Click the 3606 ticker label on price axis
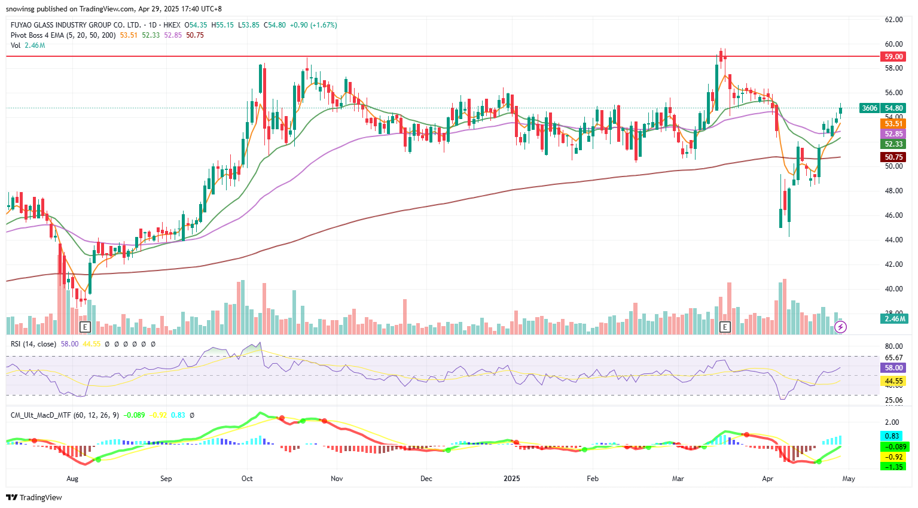Viewport: 918px width, 508px height. tap(870, 108)
